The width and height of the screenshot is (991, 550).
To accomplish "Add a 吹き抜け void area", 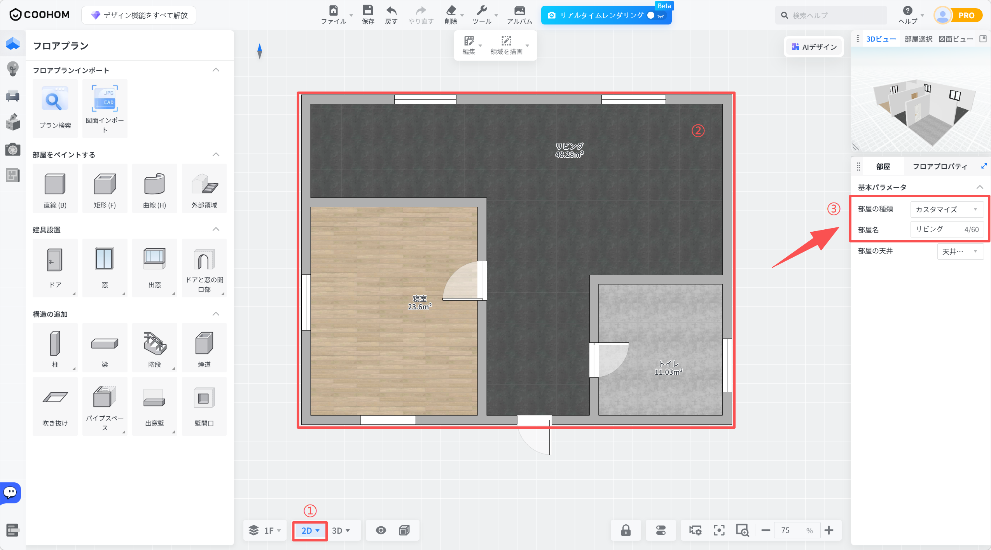I will (55, 406).
